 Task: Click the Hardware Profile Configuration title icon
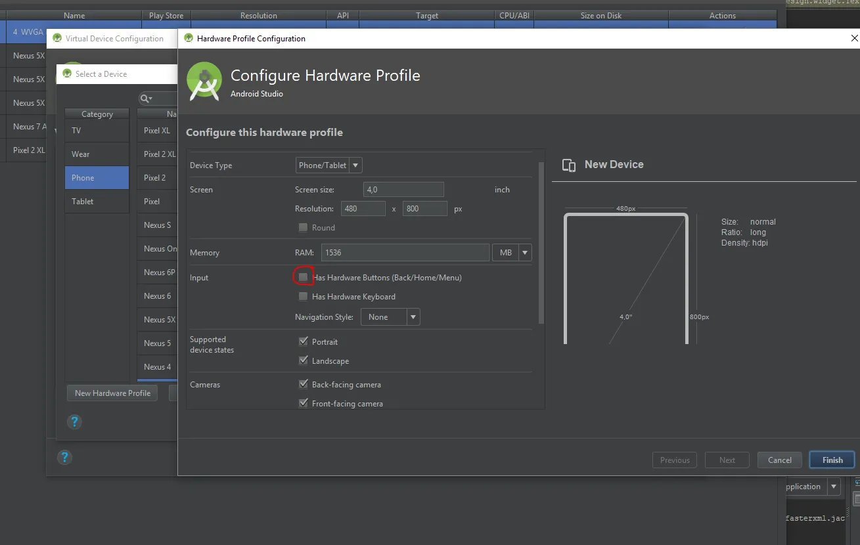coord(189,38)
